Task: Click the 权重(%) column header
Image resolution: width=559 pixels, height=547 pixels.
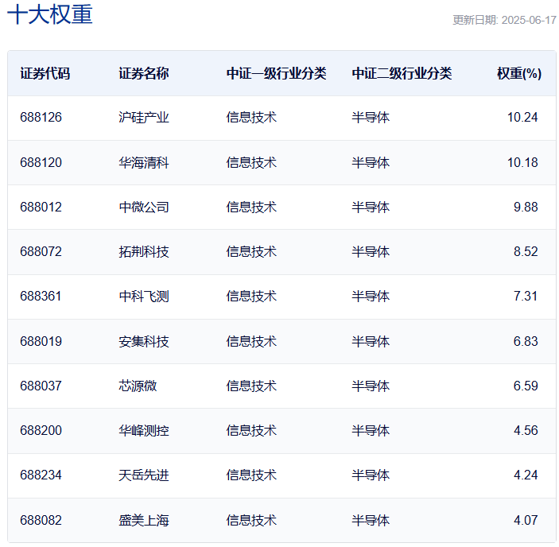Action: pos(519,73)
